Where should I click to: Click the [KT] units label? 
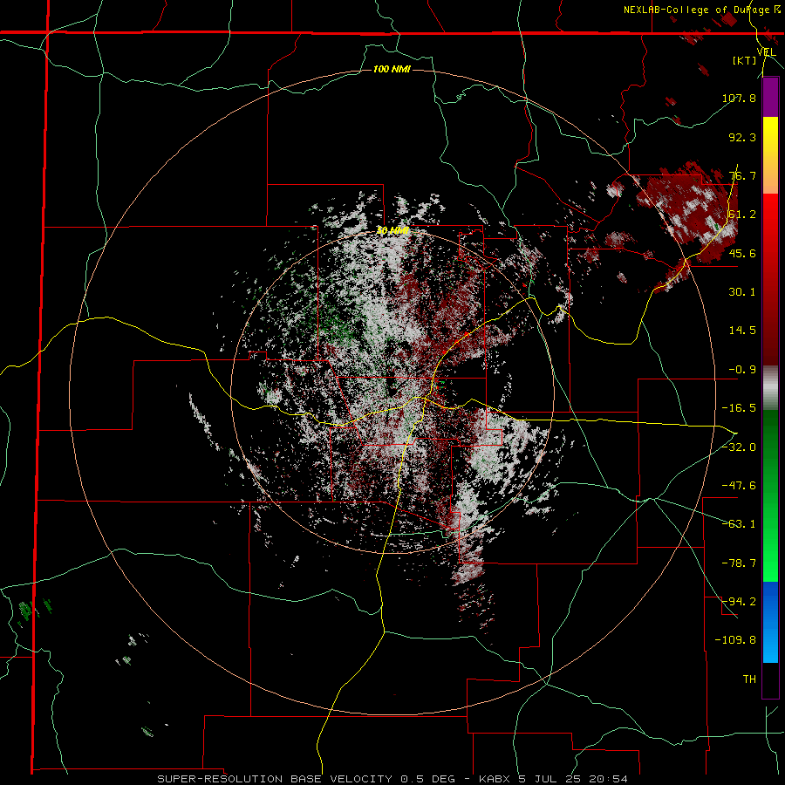pos(745,60)
